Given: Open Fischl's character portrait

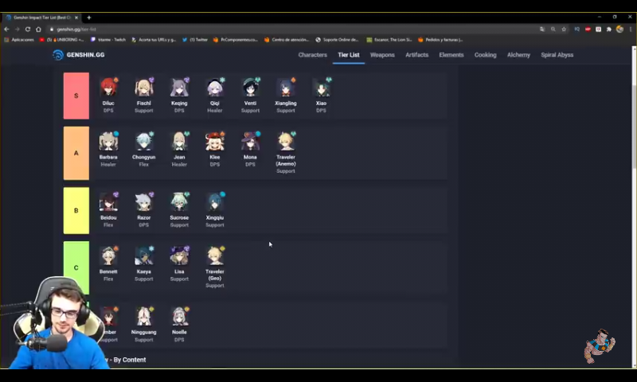Looking at the screenshot, I should 144,88.
